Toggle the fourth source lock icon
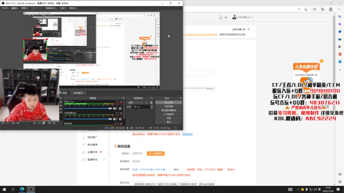 [x=61, y=112]
